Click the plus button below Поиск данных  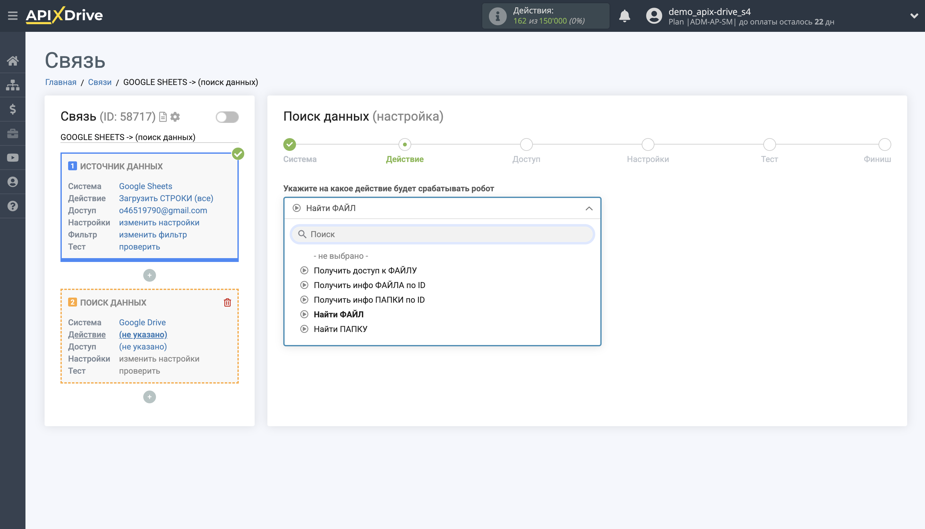(149, 397)
